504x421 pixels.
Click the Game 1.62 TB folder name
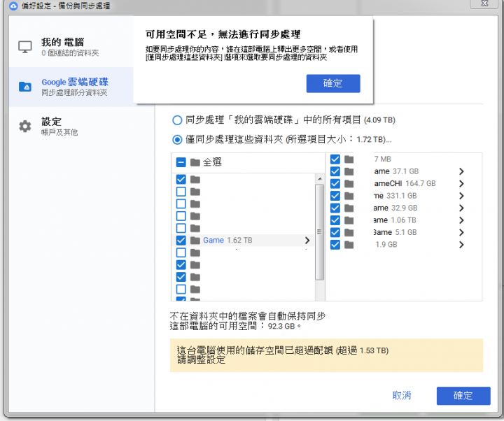coord(213,240)
